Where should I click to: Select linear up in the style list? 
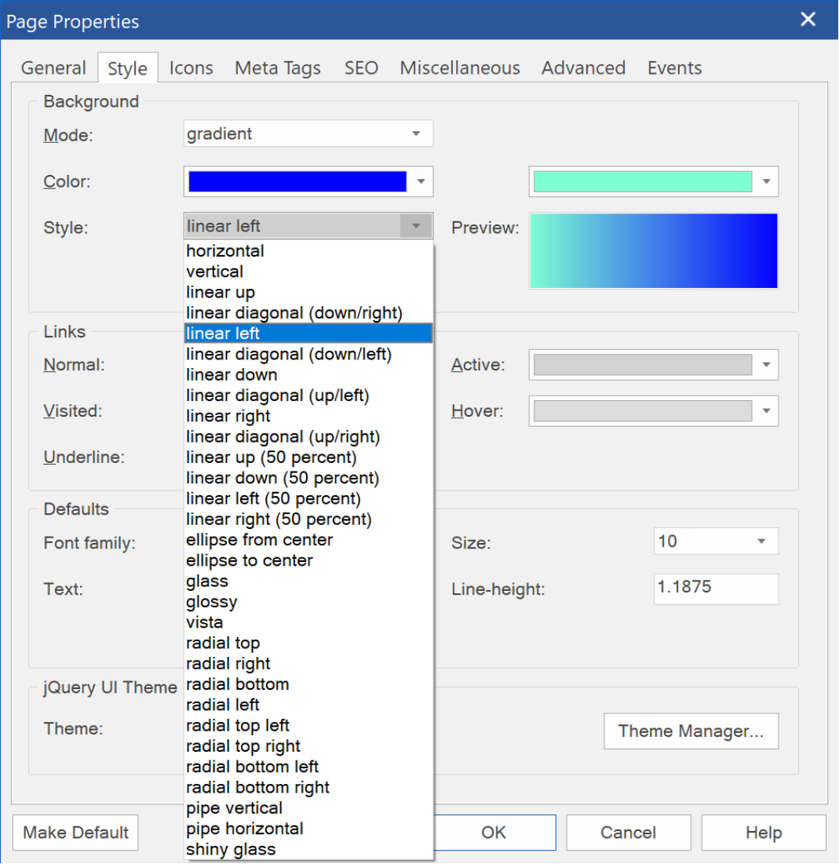click(308, 293)
